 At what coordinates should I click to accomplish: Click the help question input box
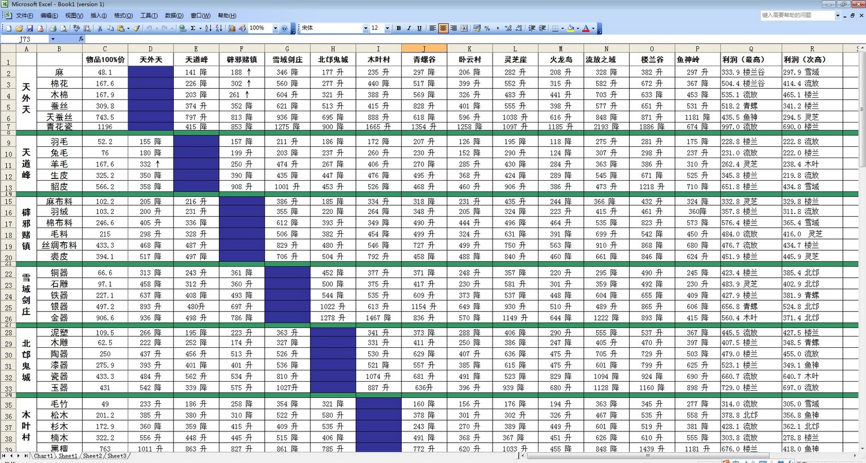[797, 15]
